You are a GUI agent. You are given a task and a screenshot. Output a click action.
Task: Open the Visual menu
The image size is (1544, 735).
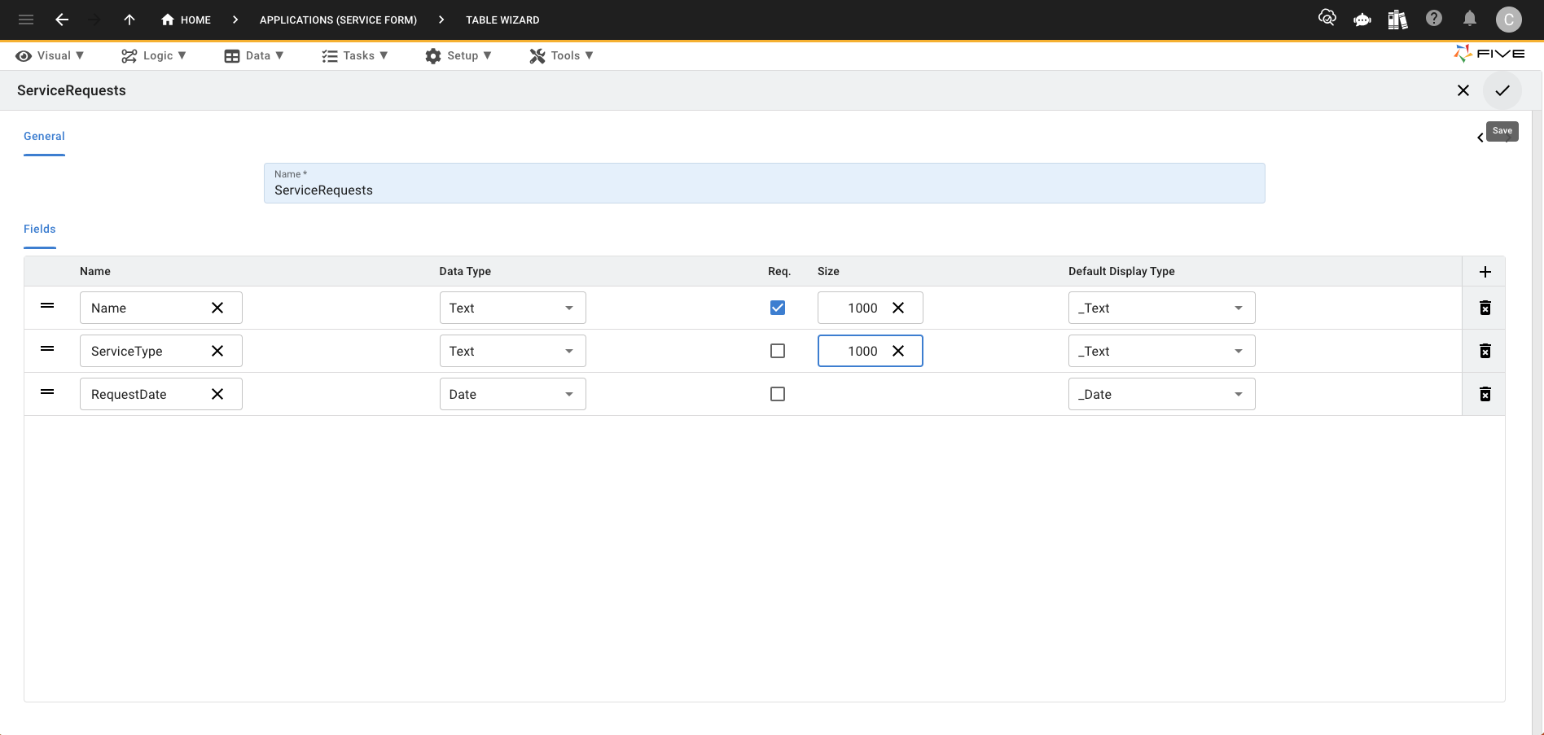[50, 55]
